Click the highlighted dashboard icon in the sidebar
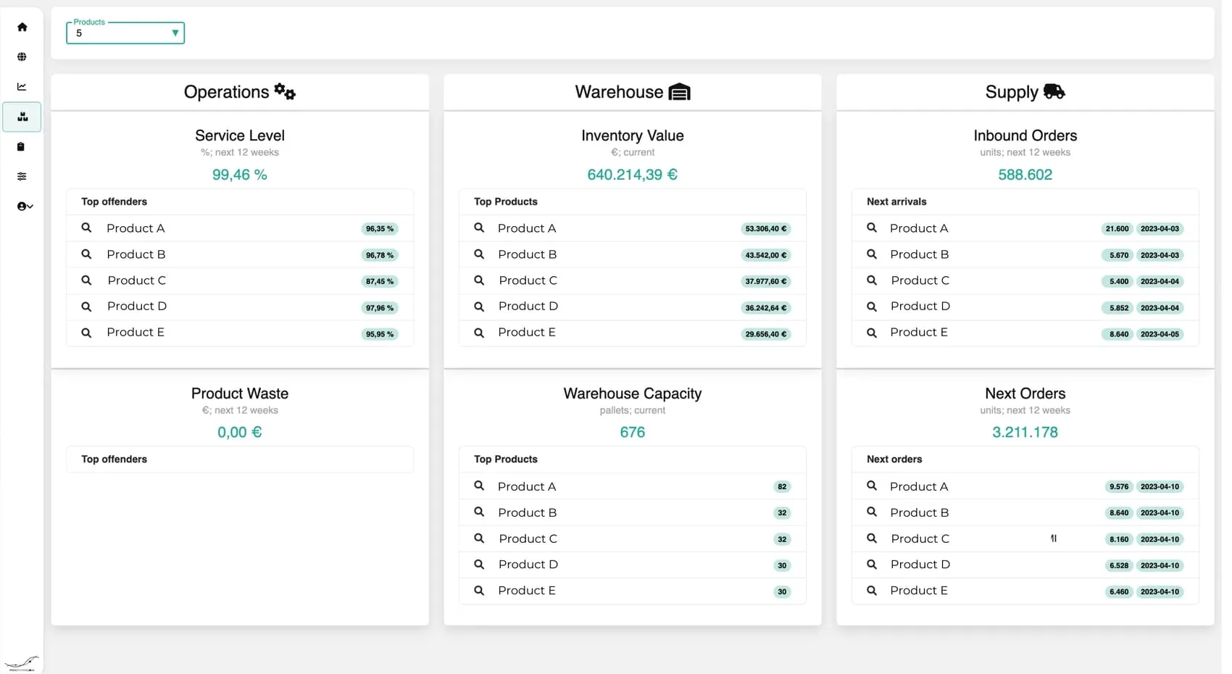 click(22, 117)
